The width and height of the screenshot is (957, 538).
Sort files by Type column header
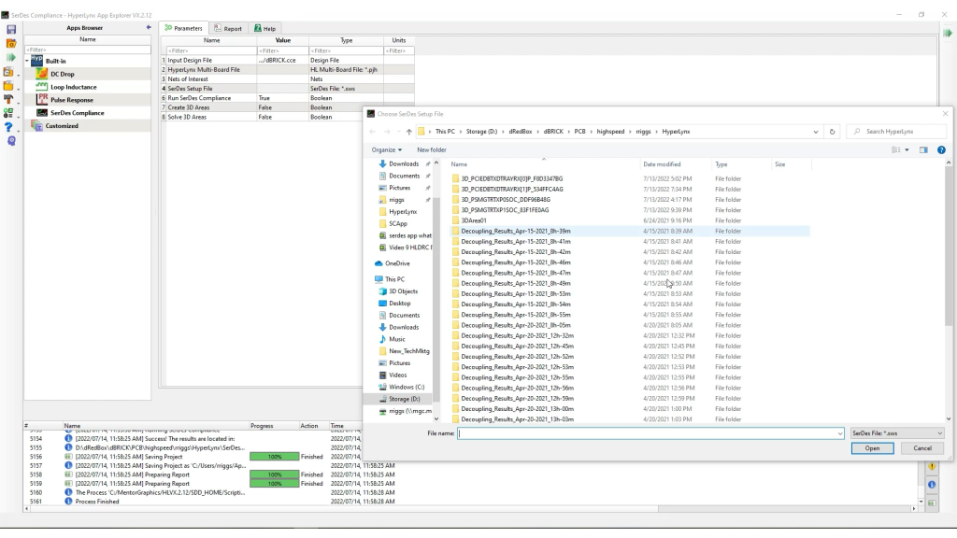[721, 164]
